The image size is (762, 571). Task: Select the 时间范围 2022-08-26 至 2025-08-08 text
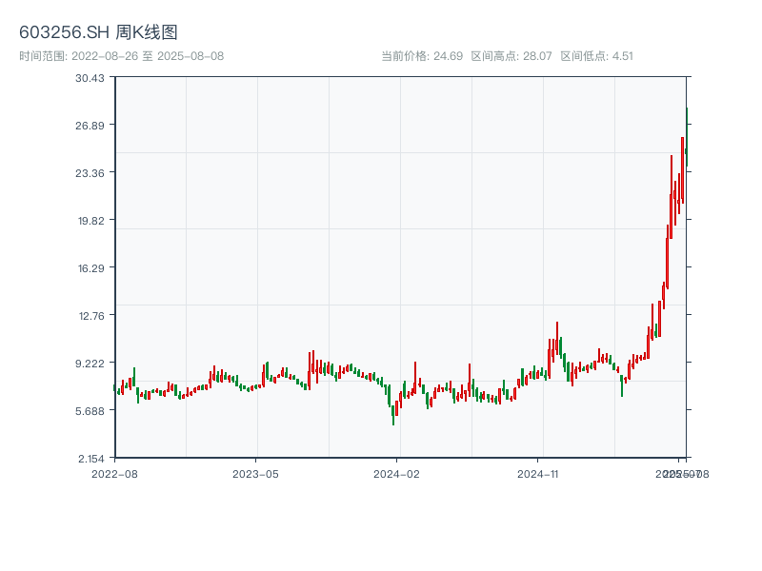[x=122, y=56]
